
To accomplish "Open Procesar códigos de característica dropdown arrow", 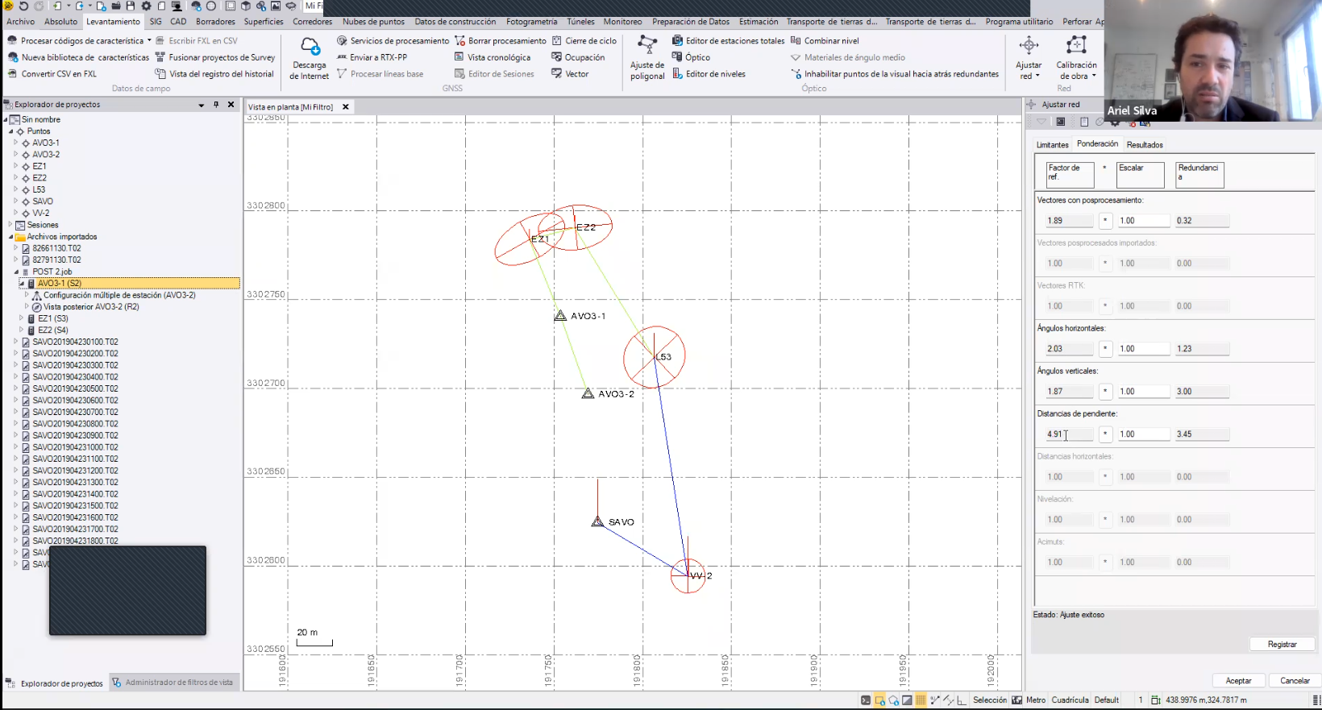I will [149, 40].
